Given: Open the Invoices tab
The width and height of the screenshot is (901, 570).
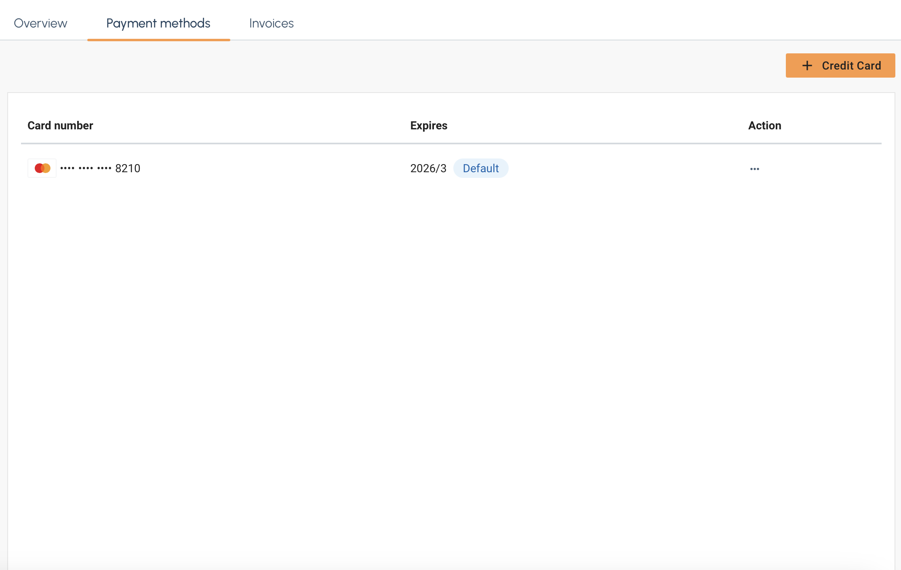Looking at the screenshot, I should click(271, 23).
